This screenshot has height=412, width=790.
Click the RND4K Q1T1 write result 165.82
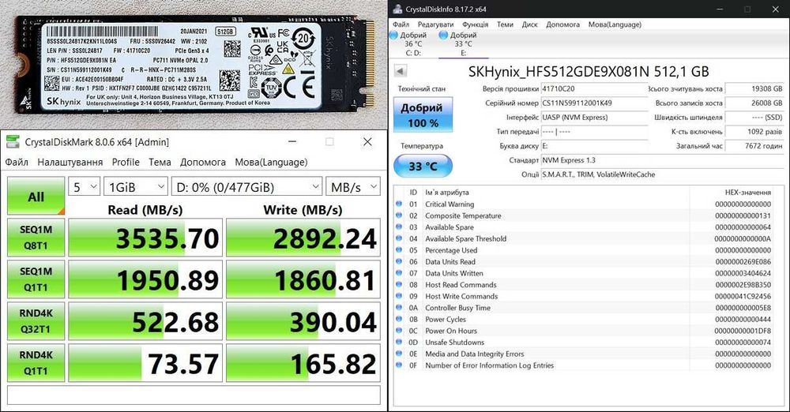303,363
